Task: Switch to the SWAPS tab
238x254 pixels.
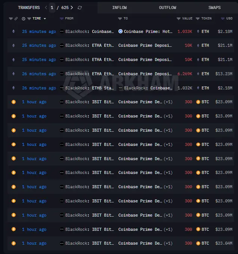Action: click(x=214, y=7)
